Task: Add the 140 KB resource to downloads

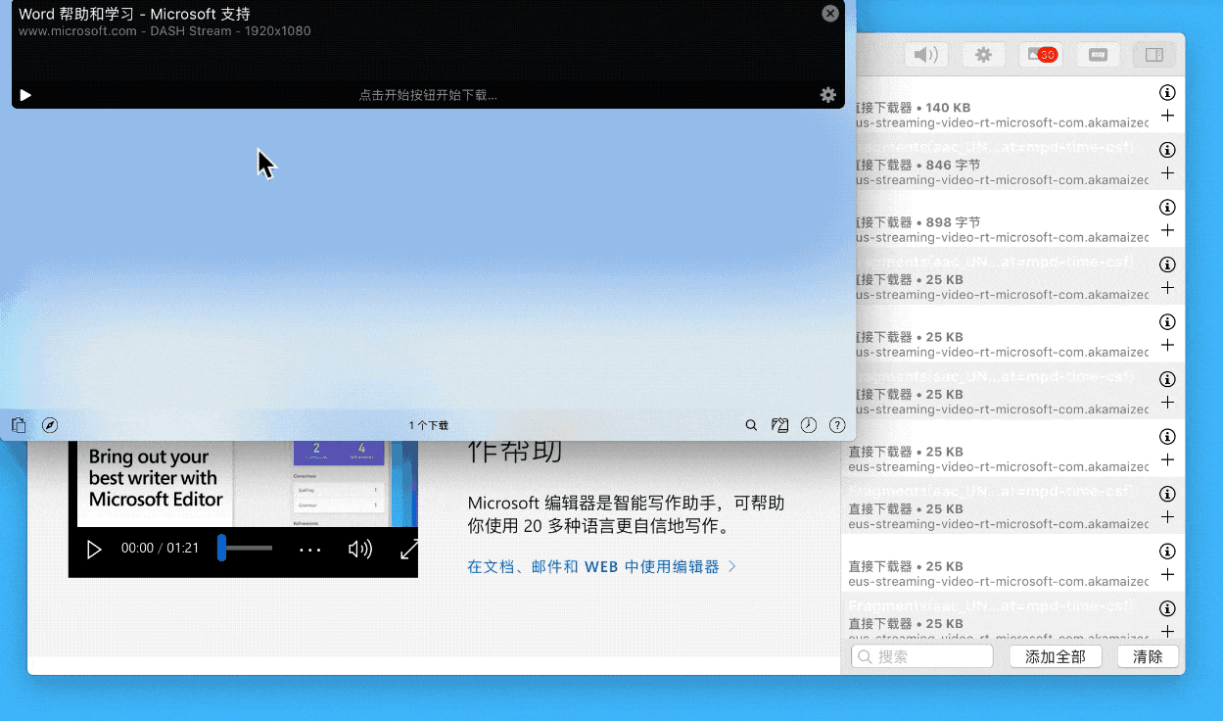Action: [1167, 116]
